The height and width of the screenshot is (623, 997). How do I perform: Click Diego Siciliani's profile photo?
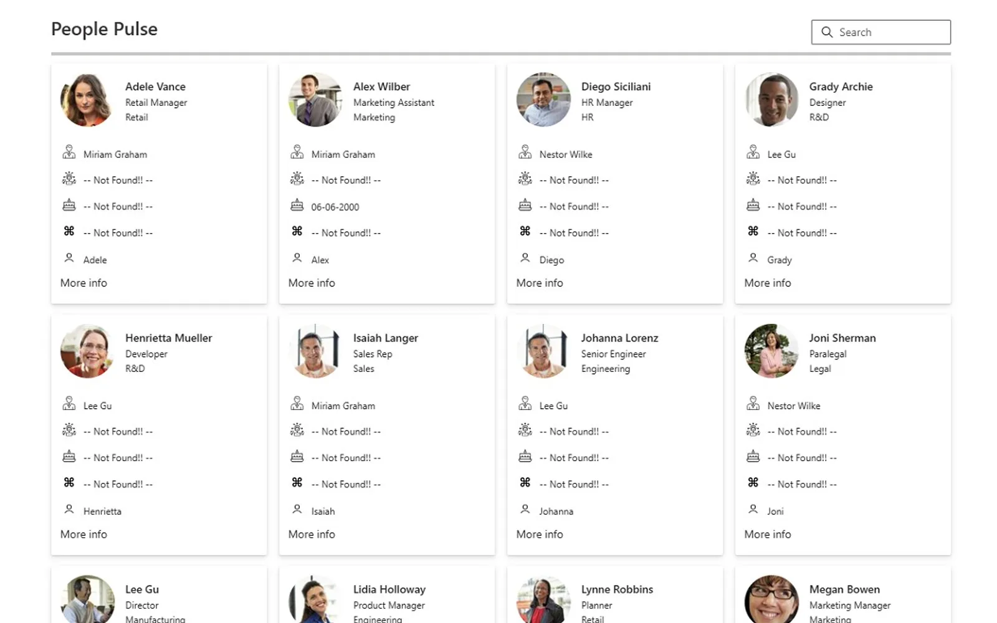coord(543,100)
